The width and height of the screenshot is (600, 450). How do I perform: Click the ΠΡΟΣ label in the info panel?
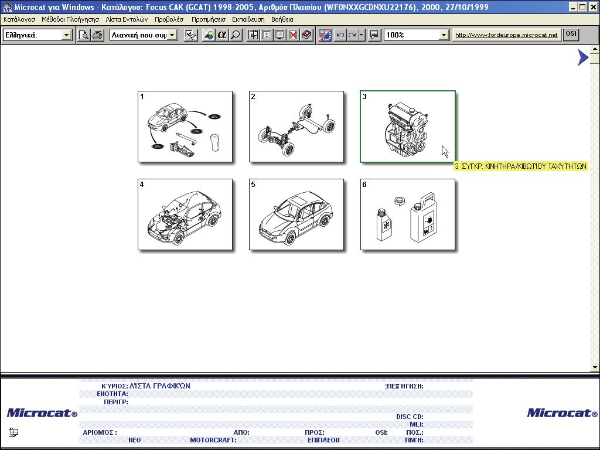pyautogui.click(x=315, y=432)
